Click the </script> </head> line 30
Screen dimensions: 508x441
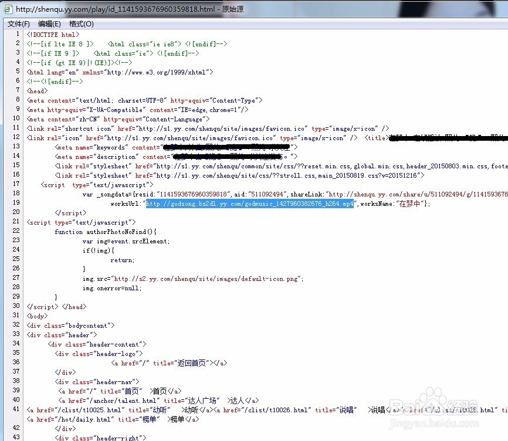pyautogui.click(x=57, y=307)
